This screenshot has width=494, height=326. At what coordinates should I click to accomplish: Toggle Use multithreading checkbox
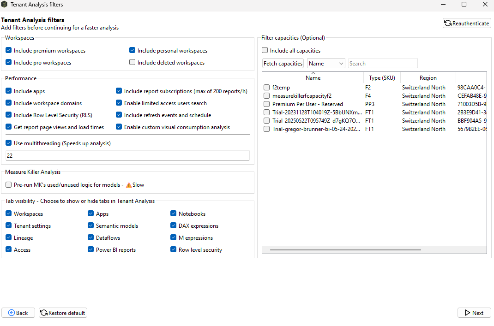[x=8, y=143]
